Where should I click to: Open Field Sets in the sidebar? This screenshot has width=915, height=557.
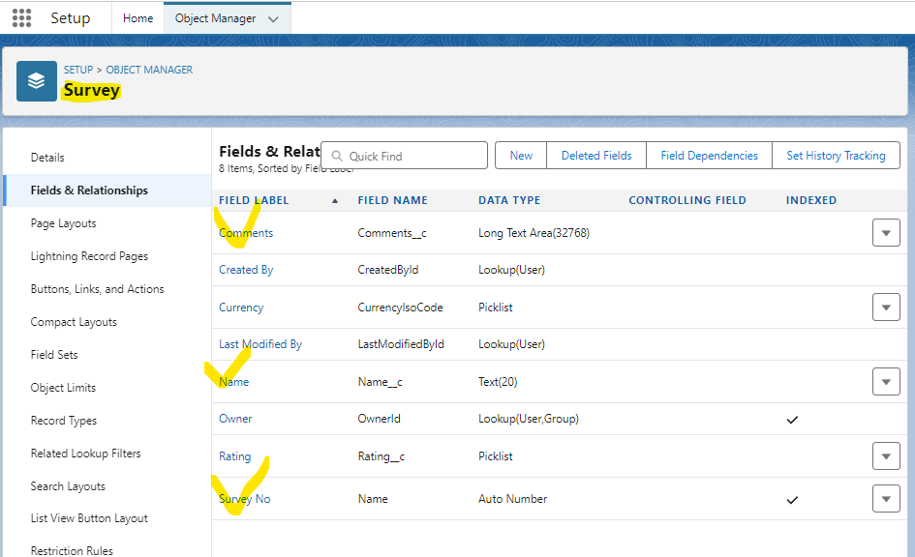pyautogui.click(x=53, y=355)
